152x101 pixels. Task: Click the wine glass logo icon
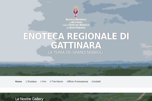(x=76, y=12)
